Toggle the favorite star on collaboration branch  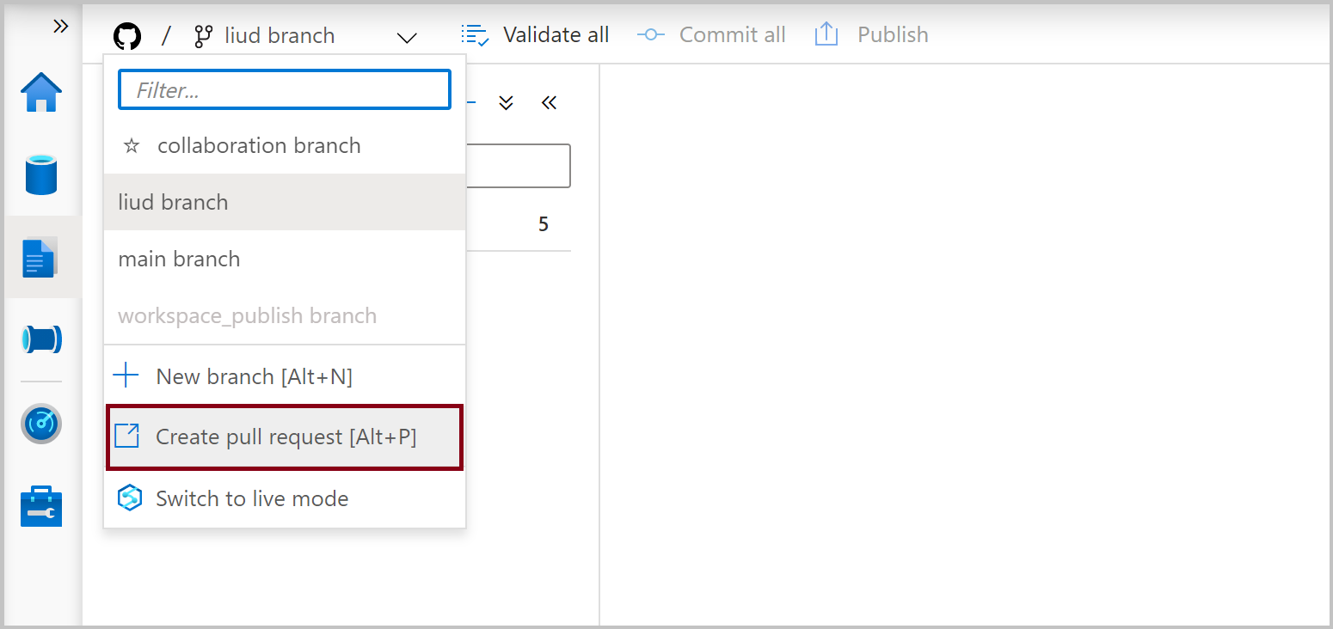click(131, 145)
